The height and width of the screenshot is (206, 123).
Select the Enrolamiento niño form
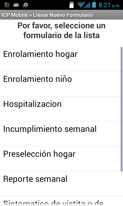pyautogui.click(x=61, y=84)
